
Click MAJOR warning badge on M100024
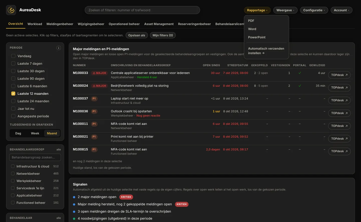(x=99, y=86)
